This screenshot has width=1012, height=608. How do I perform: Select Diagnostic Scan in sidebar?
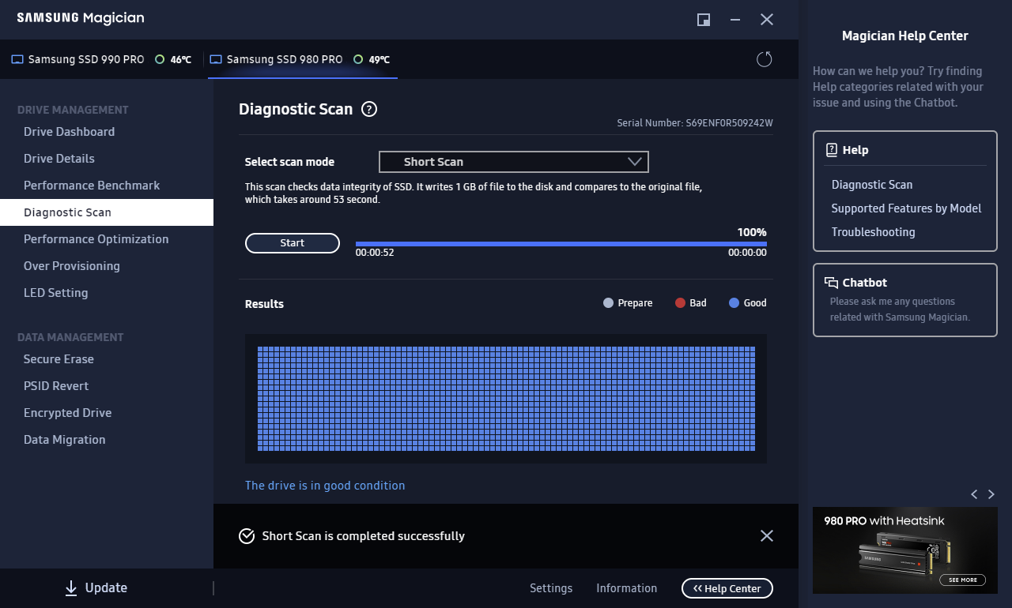(x=107, y=212)
